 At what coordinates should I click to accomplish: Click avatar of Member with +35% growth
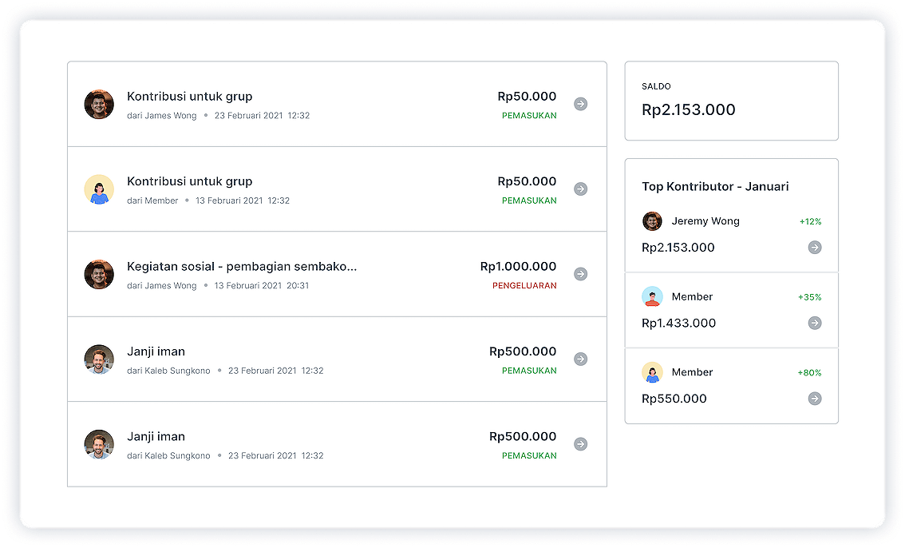[652, 296]
